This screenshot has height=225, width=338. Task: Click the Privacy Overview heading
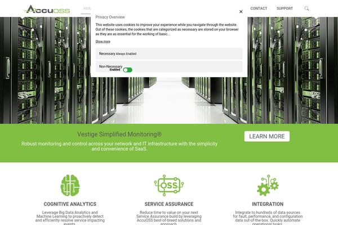[110, 17]
